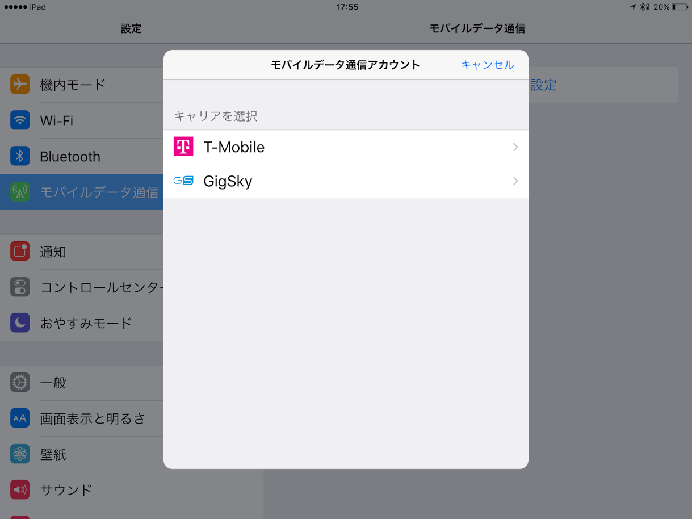Expand the GigSky row chevron
The width and height of the screenshot is (692, 519).
(x=515, y=181)
